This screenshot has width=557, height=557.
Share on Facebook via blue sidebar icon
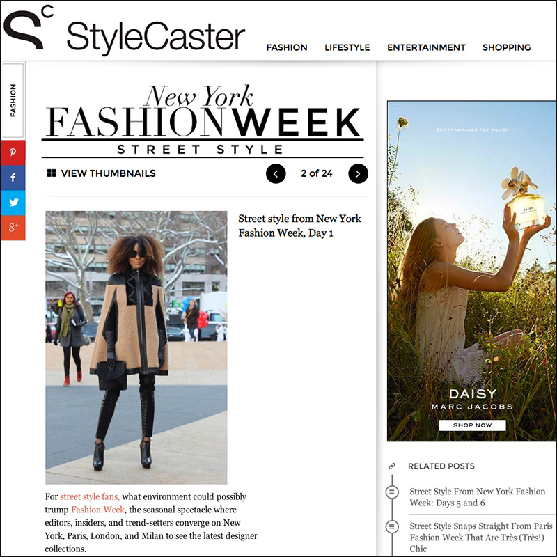pos(13,178)
